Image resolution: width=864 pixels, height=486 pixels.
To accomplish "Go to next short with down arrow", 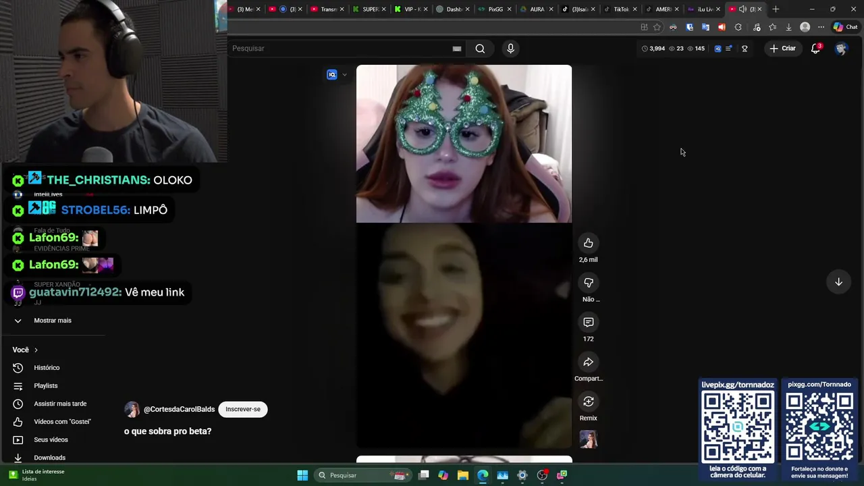I will point(838,282).
